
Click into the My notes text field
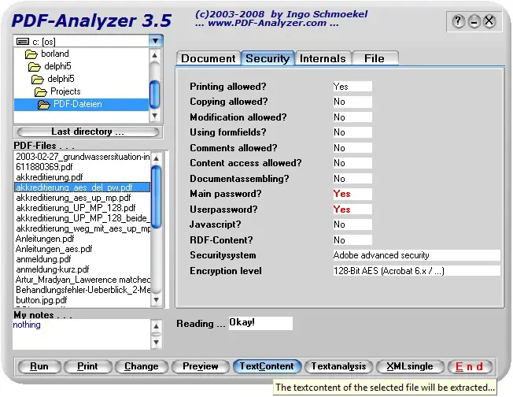[81, 335]
